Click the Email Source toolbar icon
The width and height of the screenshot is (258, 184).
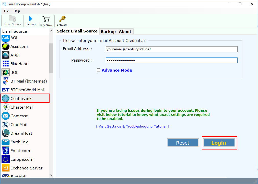[x=13, y=18]
